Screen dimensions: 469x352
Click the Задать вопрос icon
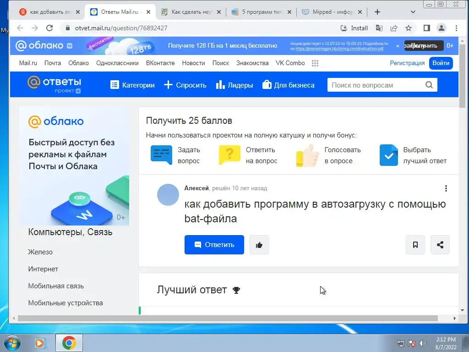161,155
